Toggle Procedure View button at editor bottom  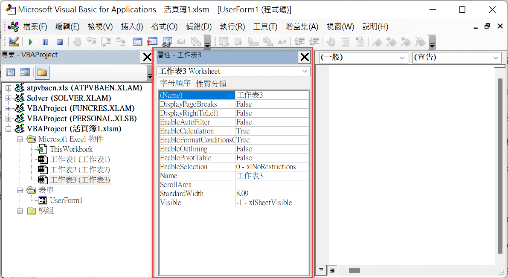click(x=321, y=270)
